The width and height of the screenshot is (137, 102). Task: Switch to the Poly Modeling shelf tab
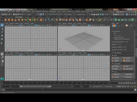(x=19, y=17)
